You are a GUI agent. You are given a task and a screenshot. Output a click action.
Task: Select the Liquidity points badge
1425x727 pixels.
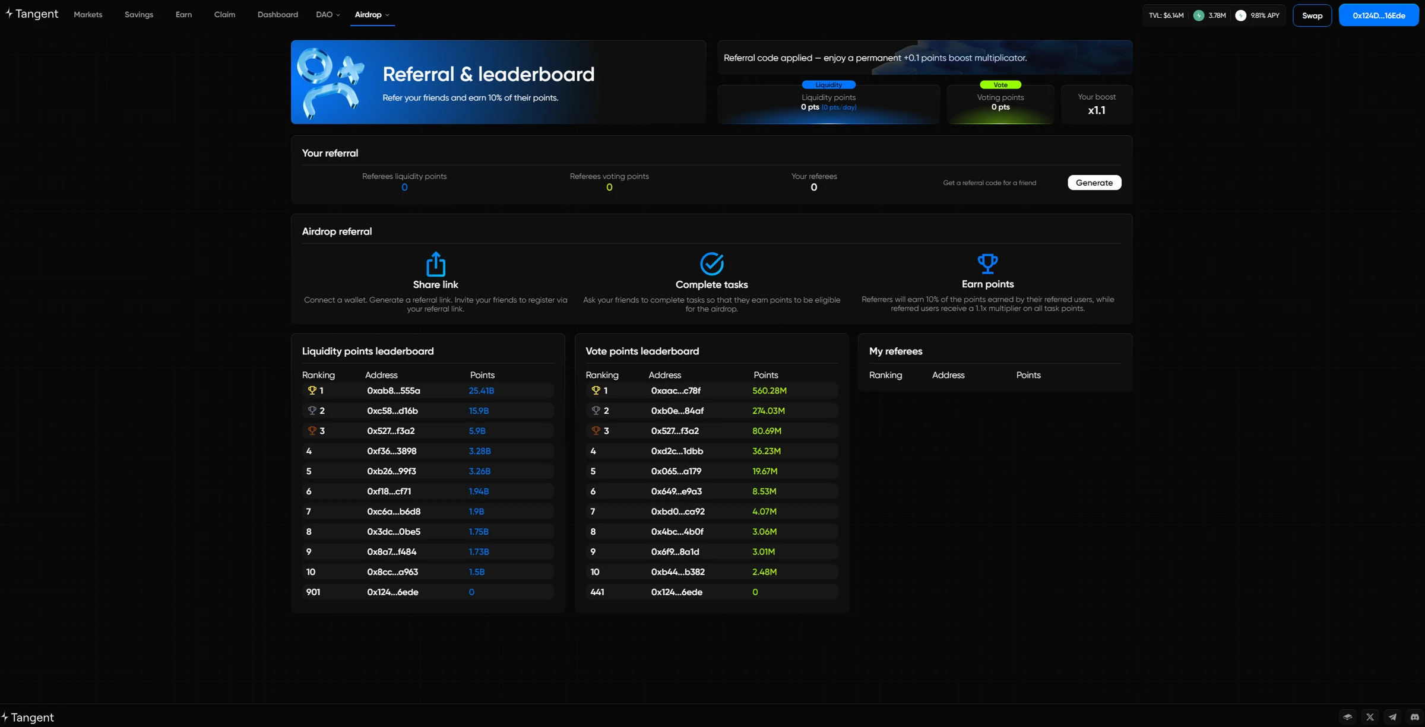(x=828, y=85)
